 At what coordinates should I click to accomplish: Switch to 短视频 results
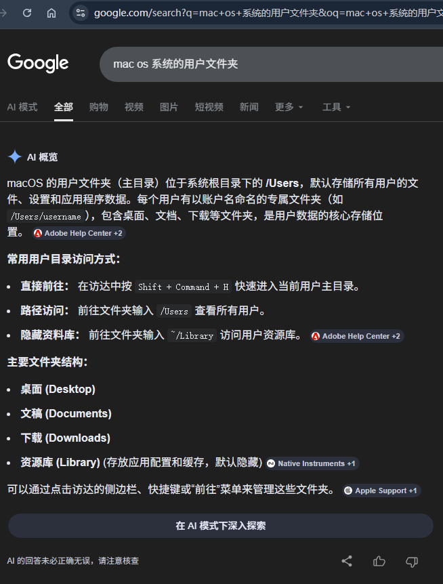(x=209, y=107)
